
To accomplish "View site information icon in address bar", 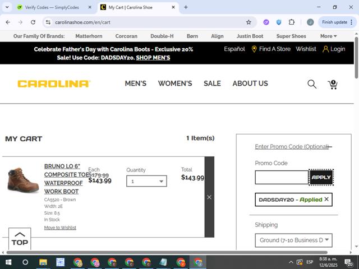I will point(48,22).
